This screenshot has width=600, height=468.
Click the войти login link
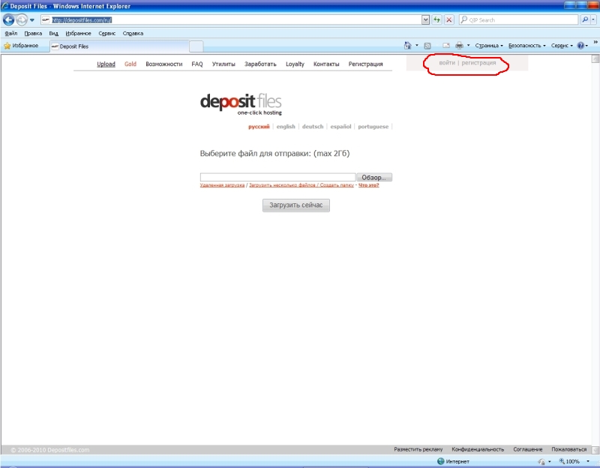(x=447, y=63)
